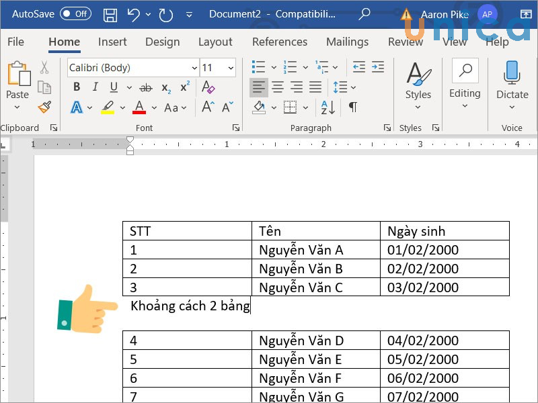The image size is (538, 403).
Task: Toggle Bold formatting
Action: click(x=77, y=87)
